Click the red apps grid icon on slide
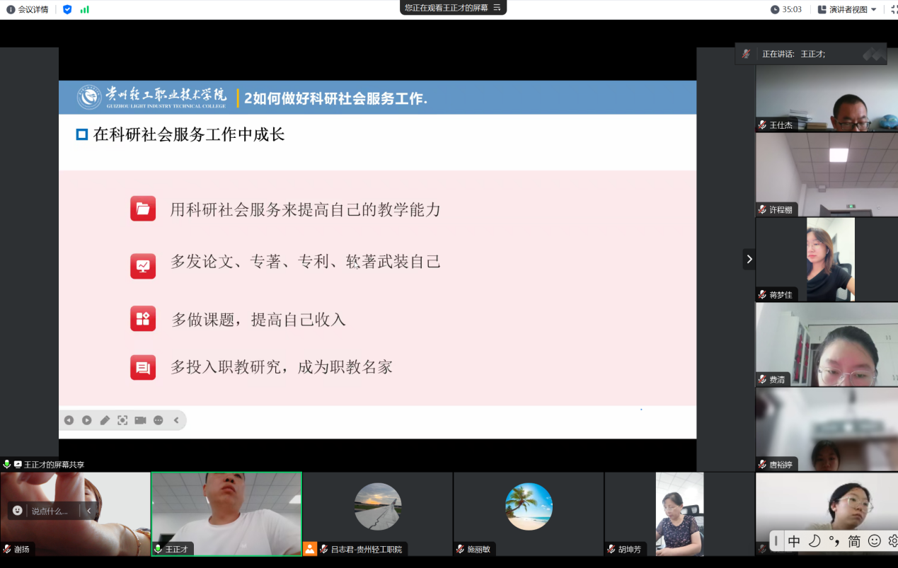This screenshot has height=568, width=898. click(x=143, y=318)
